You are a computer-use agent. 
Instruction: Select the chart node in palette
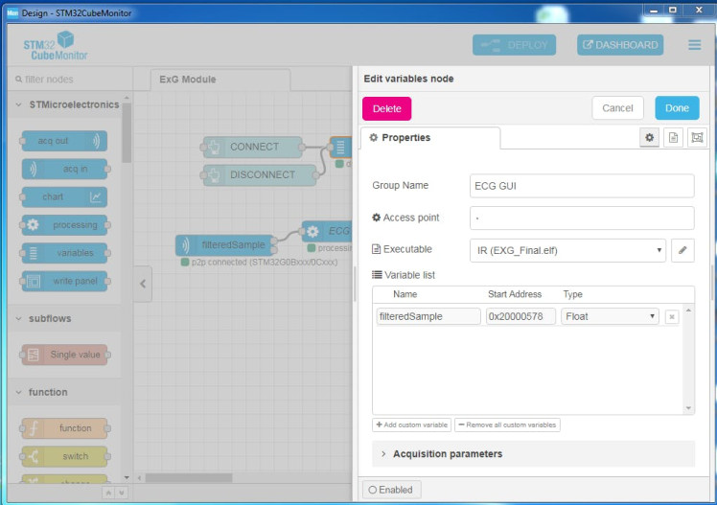click(64, 197)
